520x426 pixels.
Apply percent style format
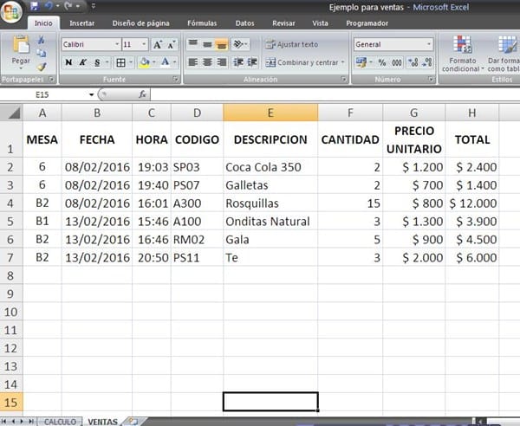tap(382, 62)
